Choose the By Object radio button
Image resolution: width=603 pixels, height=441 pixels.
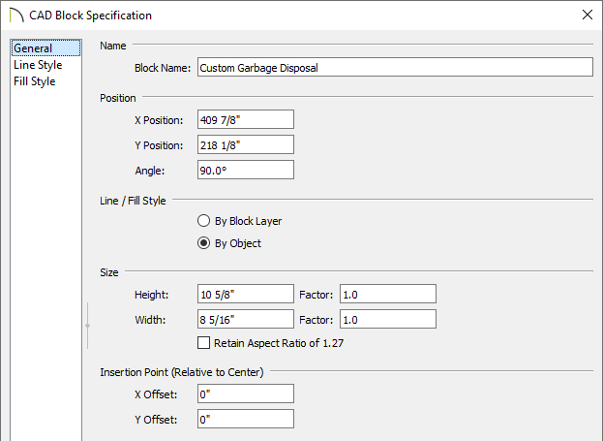click(203, 243)
